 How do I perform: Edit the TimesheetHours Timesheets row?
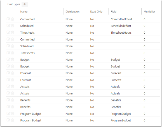click(x=8, y=33)
